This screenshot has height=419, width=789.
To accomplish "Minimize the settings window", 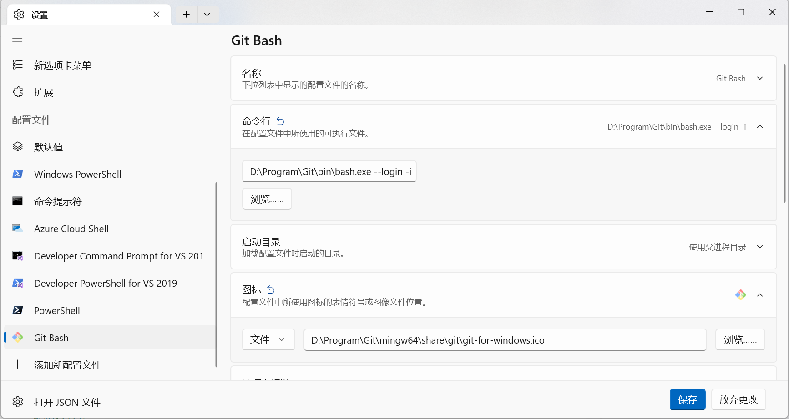I will click(x=709, y=12).
